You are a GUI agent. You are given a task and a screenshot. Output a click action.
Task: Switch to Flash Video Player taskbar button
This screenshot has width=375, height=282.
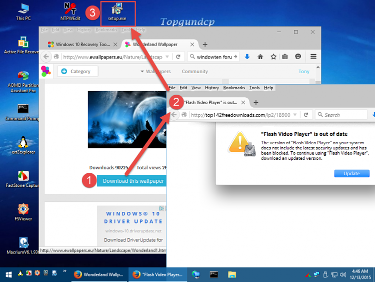pos(157,274)
